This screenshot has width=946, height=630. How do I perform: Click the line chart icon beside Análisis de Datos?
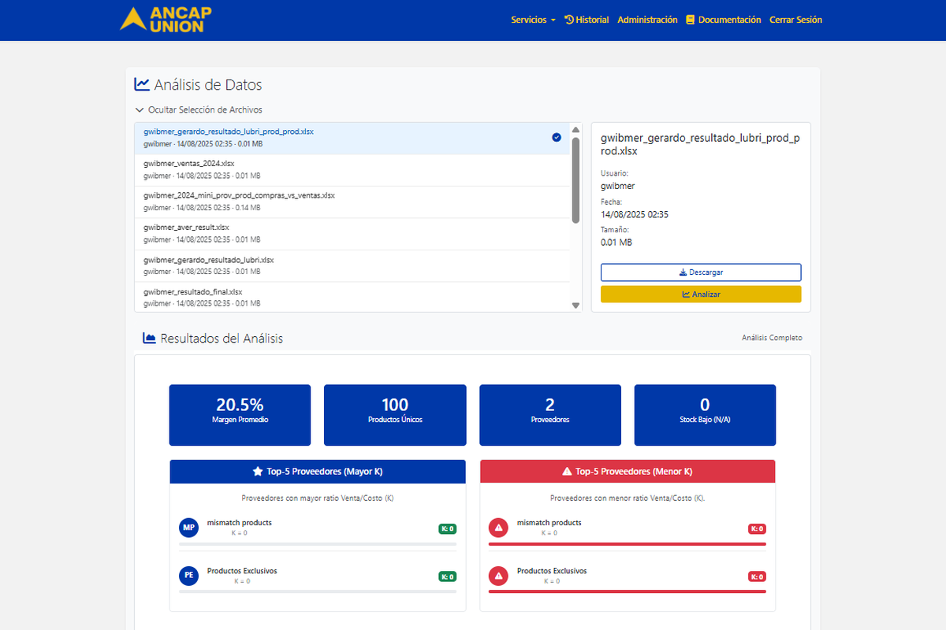(x=140, y=83)
